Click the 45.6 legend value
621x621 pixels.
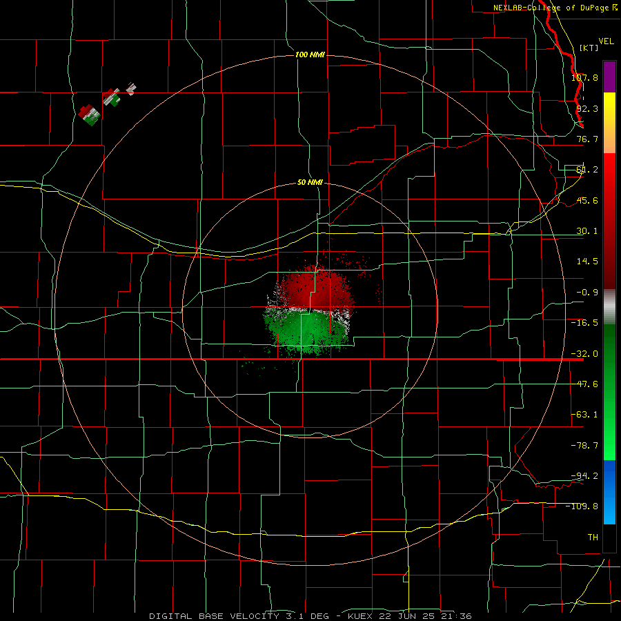[587, 200]
